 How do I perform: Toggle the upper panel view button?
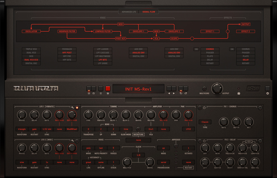pos(89,88)
